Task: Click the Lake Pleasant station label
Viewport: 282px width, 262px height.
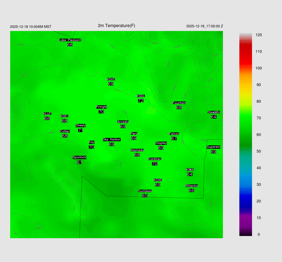Action: click(x=70, y=40)
